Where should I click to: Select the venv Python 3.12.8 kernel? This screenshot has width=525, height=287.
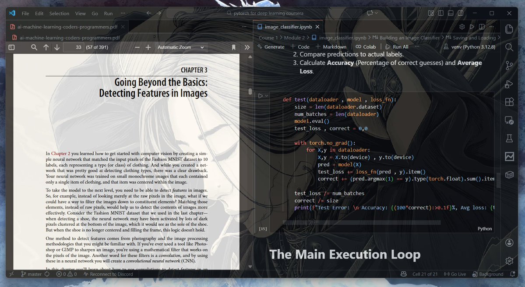click(x=469, y=47)
